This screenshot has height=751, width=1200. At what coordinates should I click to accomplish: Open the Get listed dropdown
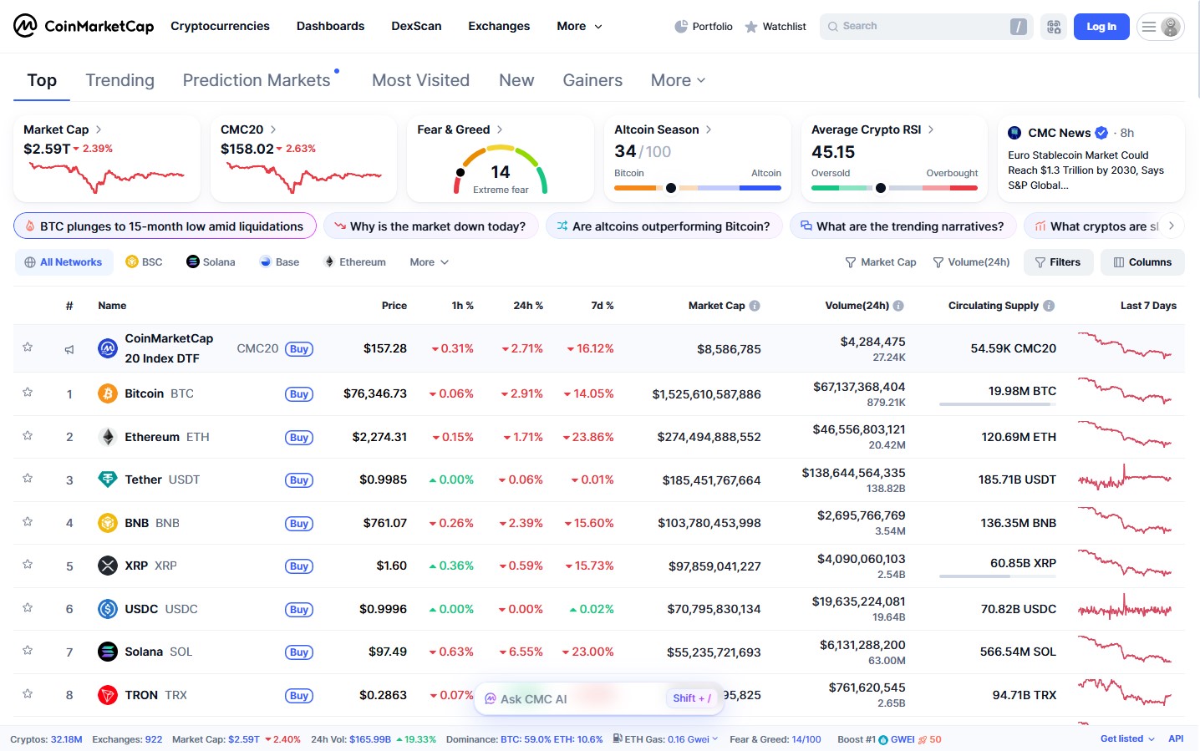click(x=1126, y=739)
